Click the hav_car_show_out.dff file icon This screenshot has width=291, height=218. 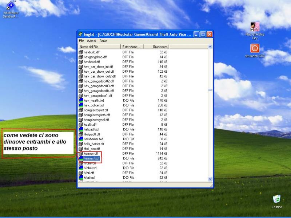81,72
